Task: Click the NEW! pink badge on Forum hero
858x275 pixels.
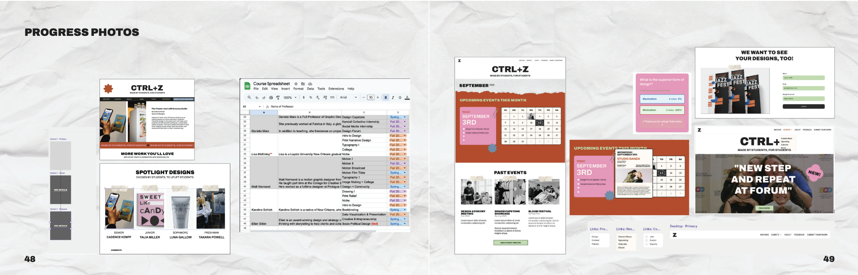Action: 815,173
